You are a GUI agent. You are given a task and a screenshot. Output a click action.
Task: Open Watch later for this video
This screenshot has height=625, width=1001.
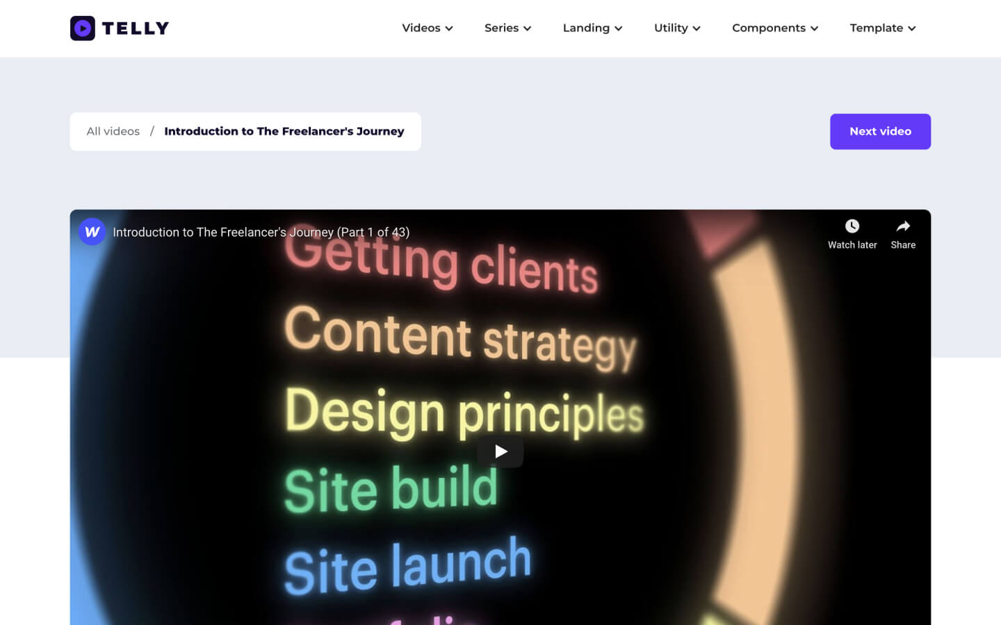[852, 234]
